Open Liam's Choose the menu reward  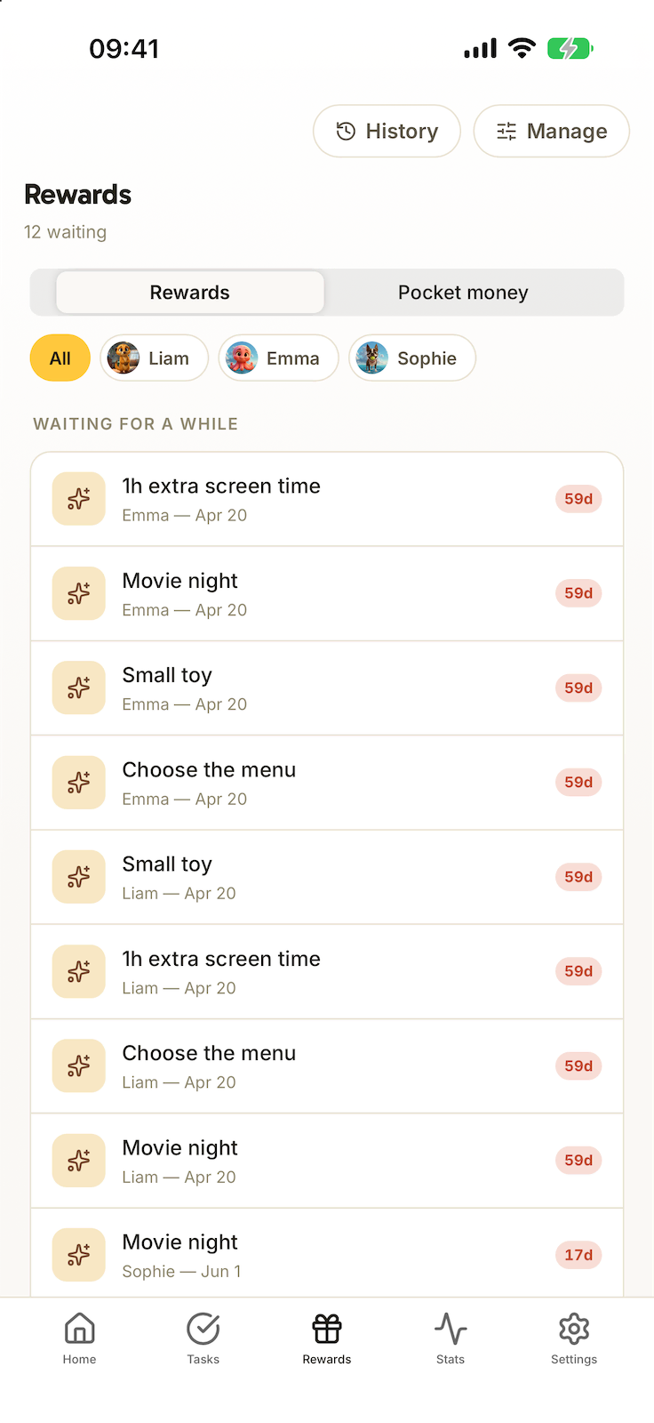pos(327,1066)
